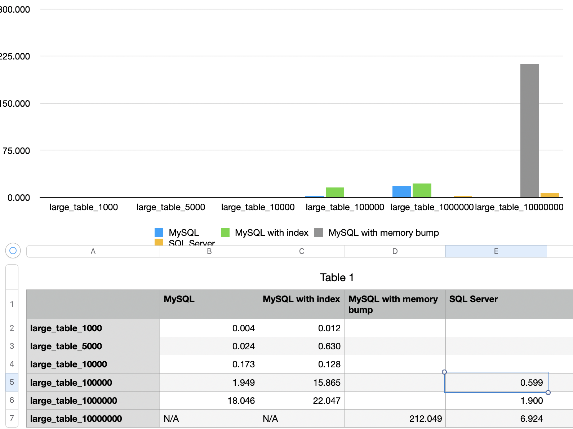
Task: Click the green MySQL with index legend swatch
Action: click(x=225, y=233)
